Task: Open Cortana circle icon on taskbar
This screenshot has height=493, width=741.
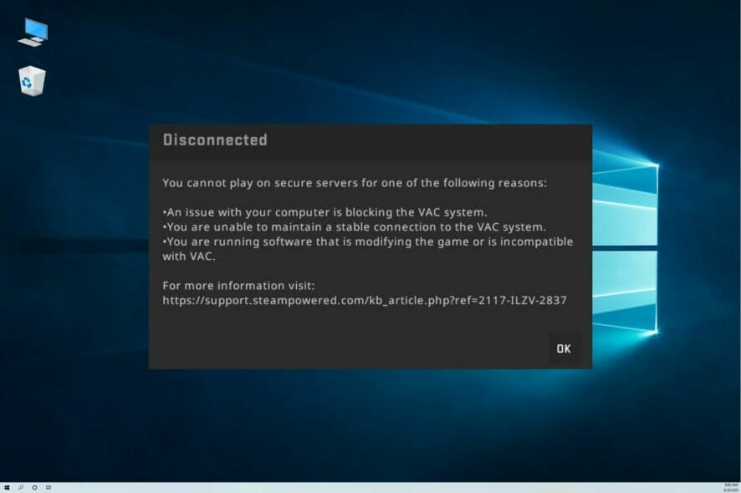Action: (x=34, y=487)
